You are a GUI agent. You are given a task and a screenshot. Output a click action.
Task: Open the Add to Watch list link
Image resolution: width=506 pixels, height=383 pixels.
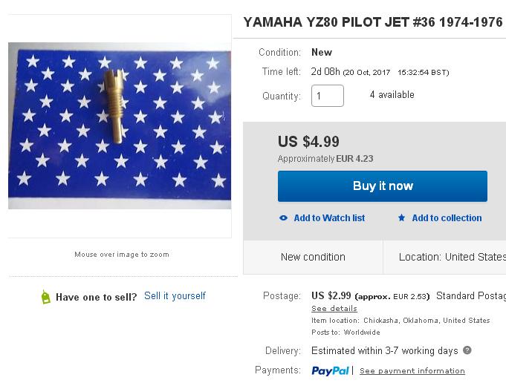coord(329,218)
